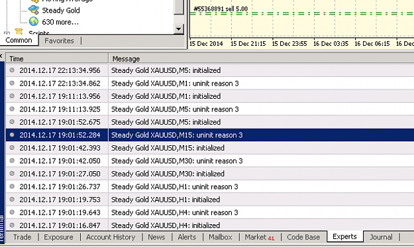Select message 'Steady Gold XAUUSD,H4: uninit reason 3'
The height and width of the screenshot is (248, 414).
(174, 213)
